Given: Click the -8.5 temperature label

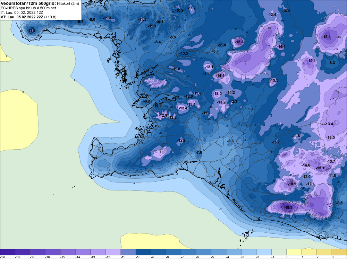Looking at the screenshot, I should [x=339, y=203].
